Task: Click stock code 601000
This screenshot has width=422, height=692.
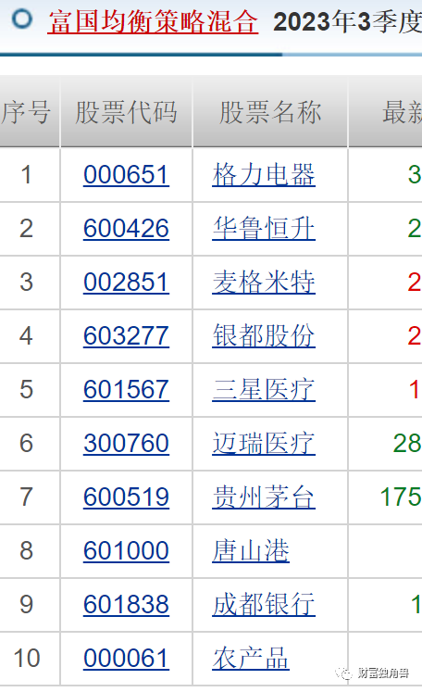Action: 127,551
